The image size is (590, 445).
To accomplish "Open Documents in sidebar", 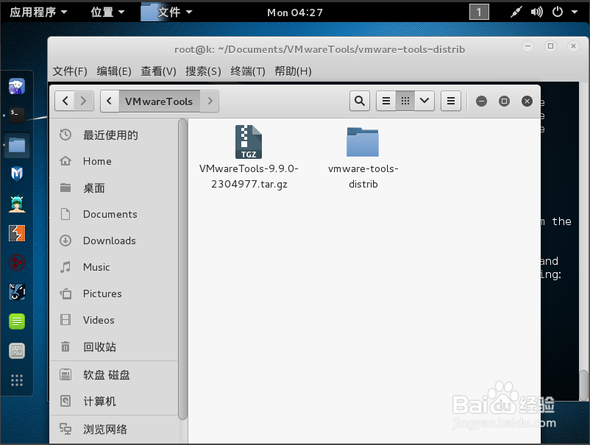I will [113, 214].
